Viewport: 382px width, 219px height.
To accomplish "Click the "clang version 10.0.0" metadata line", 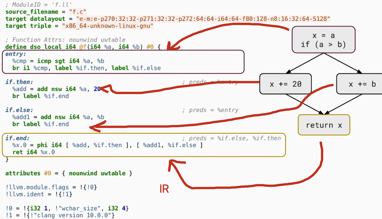I will (60, 215).
